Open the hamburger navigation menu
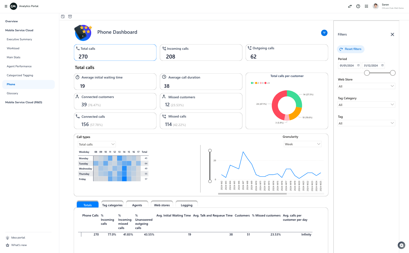The width and height of the screenshot is (409, 253). [x=6, y=6]
